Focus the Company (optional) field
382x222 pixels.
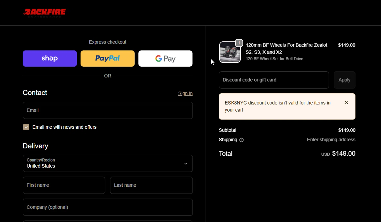[108, 207]
